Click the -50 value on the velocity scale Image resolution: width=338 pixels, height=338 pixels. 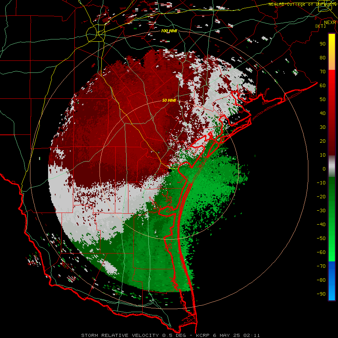coord(321,238)
